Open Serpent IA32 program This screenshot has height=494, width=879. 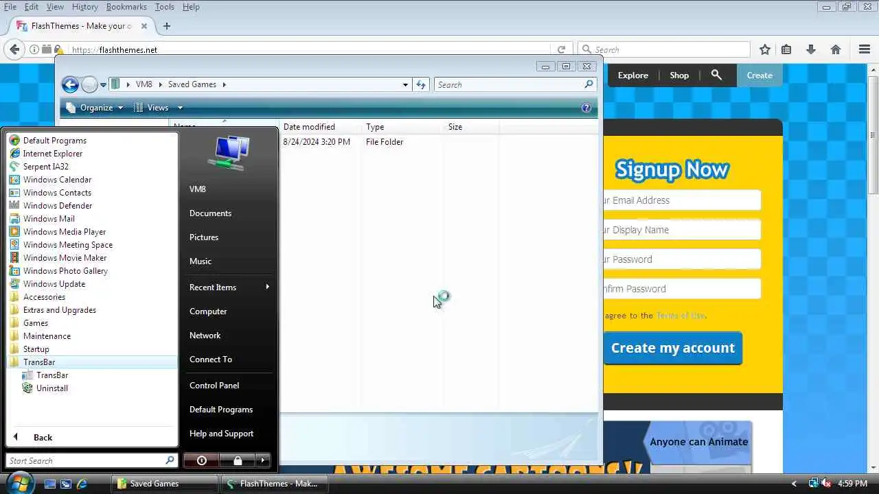pyautogui.click(x=45, y=167)
